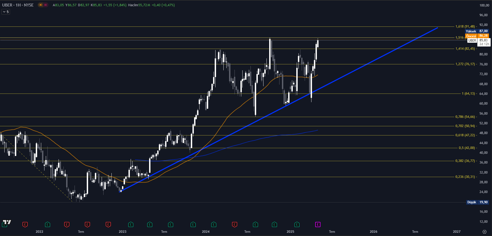Click green earnings marker just after 2023 label
This screenshot has height=236, width=492.
(131, 224)
